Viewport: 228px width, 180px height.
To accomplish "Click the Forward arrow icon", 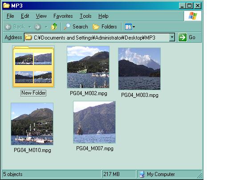I will click(x=37, y=27).
